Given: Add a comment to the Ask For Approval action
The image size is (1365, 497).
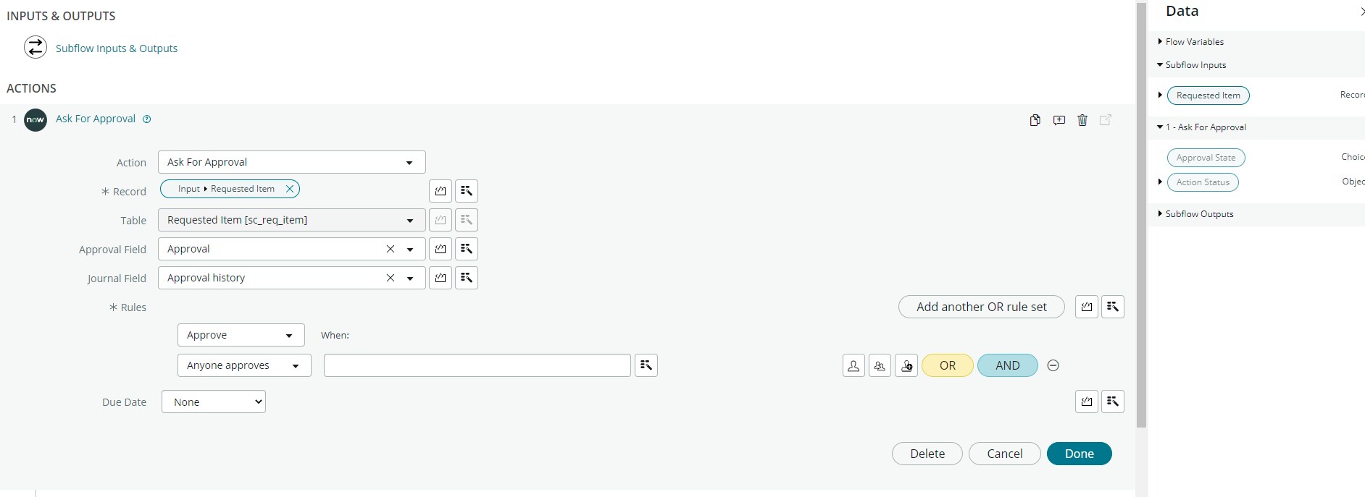Looking at the screenshot, I should point(1059,120).
